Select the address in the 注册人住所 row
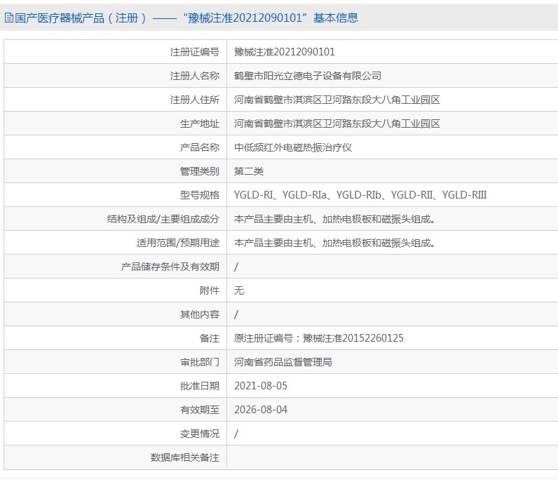Image resolution: width=558 pixels, height=482 pixels. pyautogui.click(x=336, y=100)
